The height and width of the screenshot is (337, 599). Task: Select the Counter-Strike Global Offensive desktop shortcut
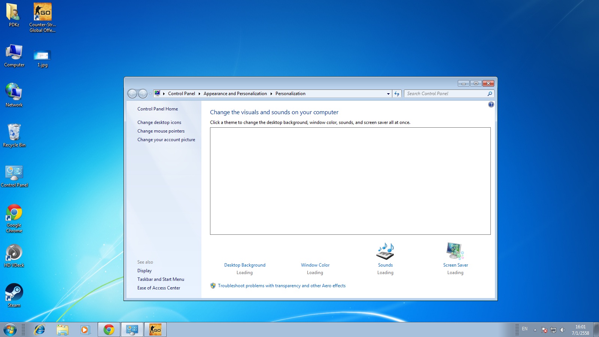pyautogui.click(x=43, y=18)
